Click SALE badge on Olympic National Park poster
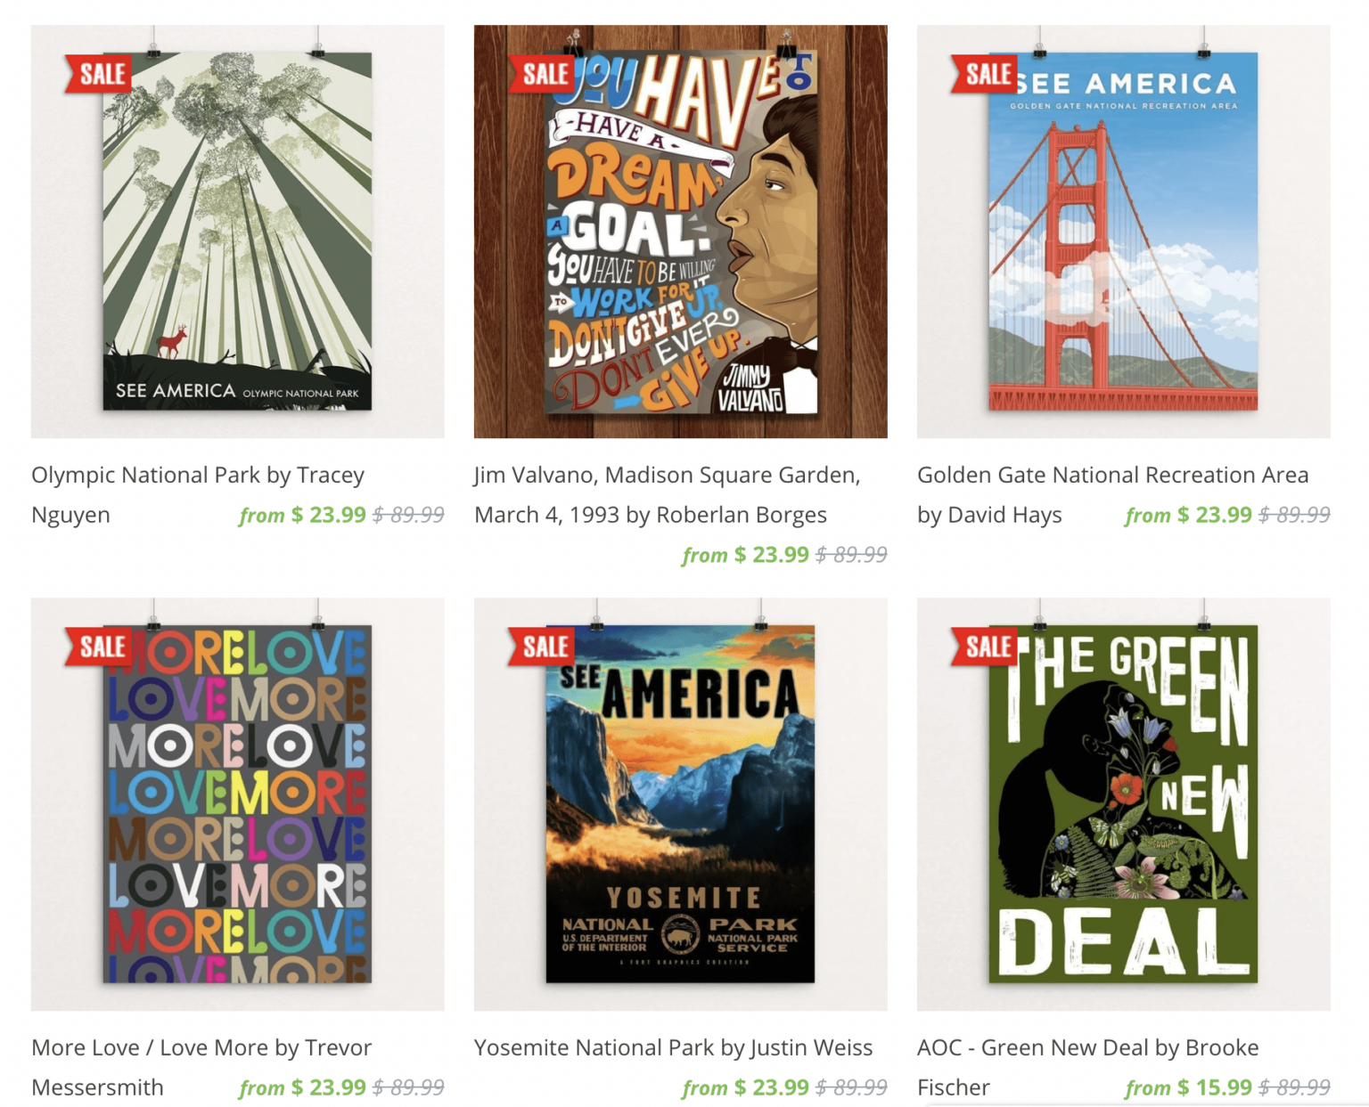This screenshot has width=1369, height=1107. [x=98, y=74]
